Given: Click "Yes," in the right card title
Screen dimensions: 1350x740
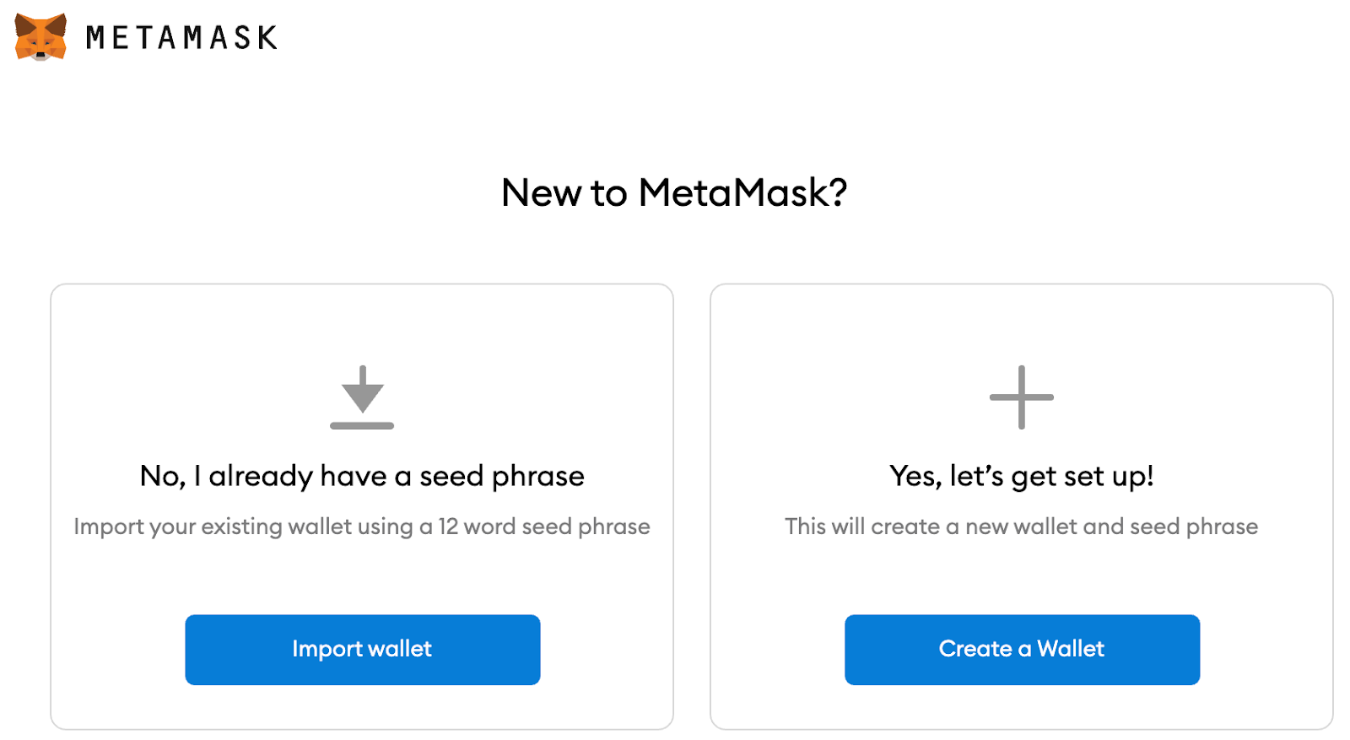Looking at the screenshot, I should [915, 477].
